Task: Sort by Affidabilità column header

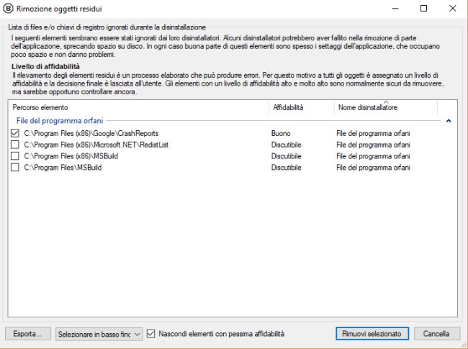Action: pos(288,107)
